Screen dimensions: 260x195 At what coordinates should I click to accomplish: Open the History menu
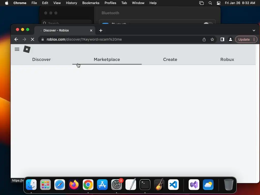point(71,3)
